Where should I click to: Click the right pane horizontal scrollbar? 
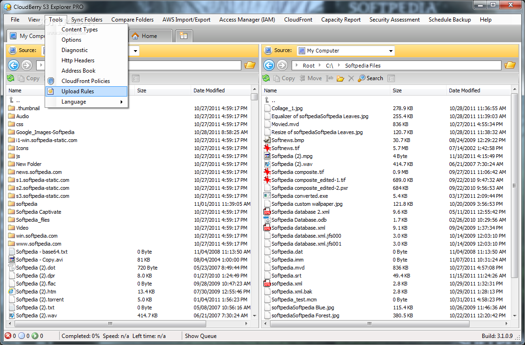click(369, 323)
